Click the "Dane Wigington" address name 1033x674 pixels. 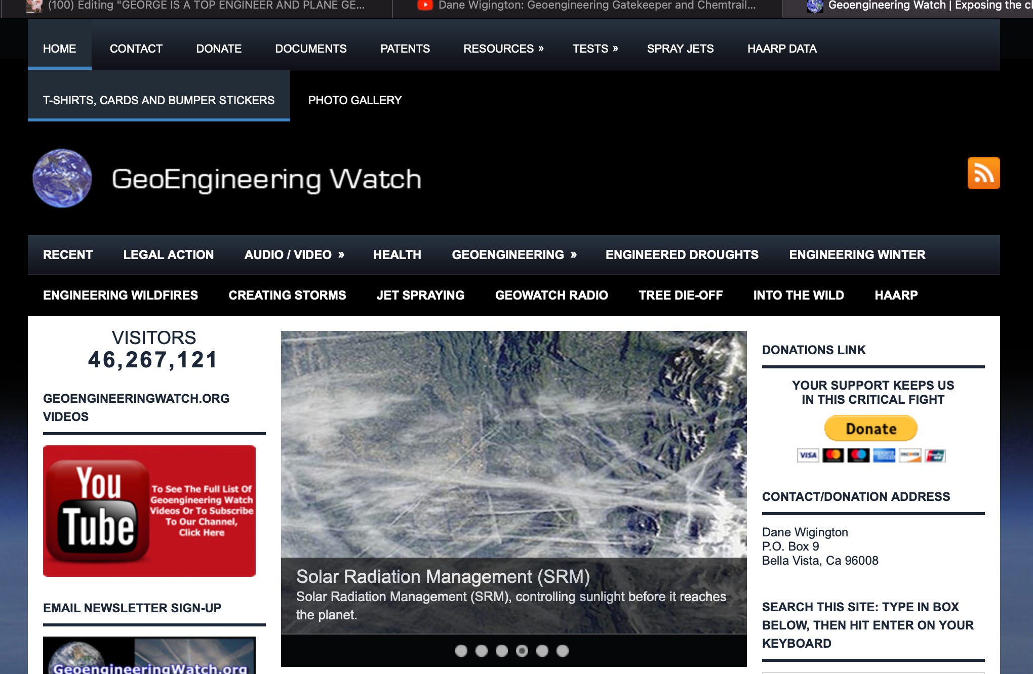[x=805, y=532]
